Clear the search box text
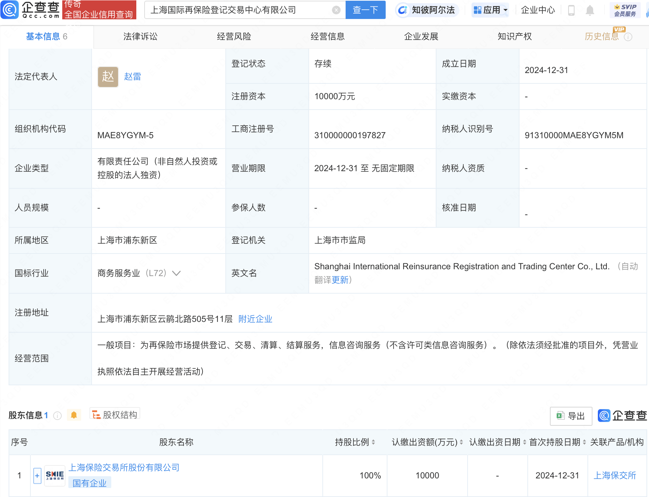The width and height of the screenshot is (649, 497). coord(336,10)
